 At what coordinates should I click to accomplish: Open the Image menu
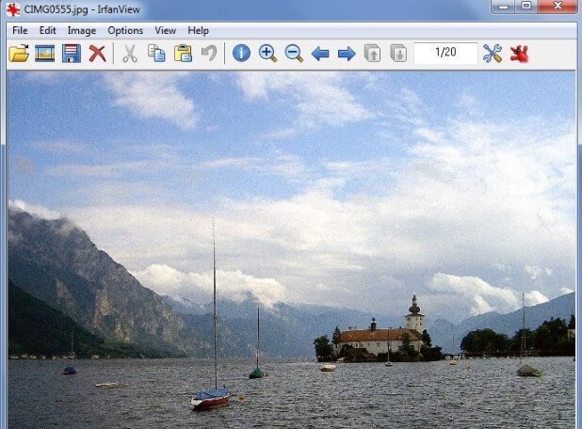click(x=82, y=30)
